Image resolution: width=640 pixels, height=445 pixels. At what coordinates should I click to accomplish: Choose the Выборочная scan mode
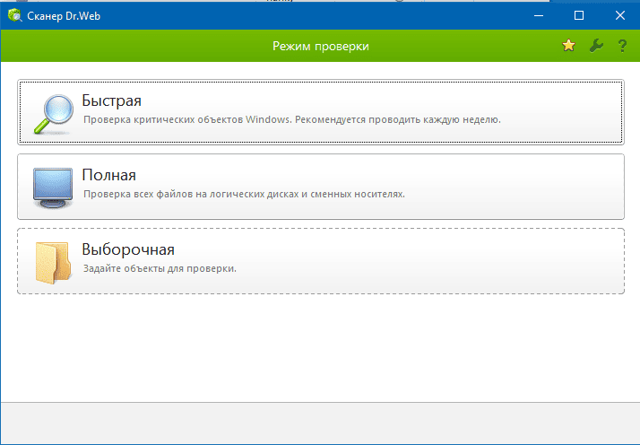coord(321,261)
